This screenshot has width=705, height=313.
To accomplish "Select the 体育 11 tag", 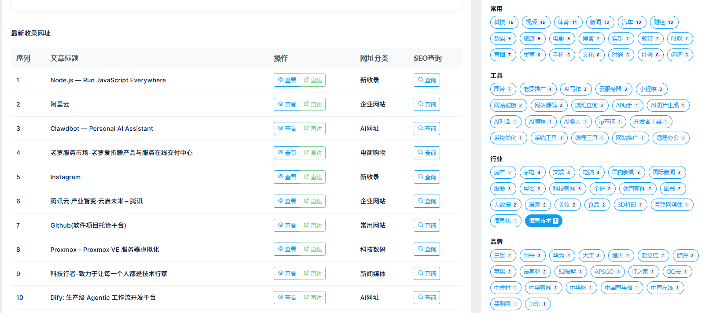I will [x=568, y=22].
